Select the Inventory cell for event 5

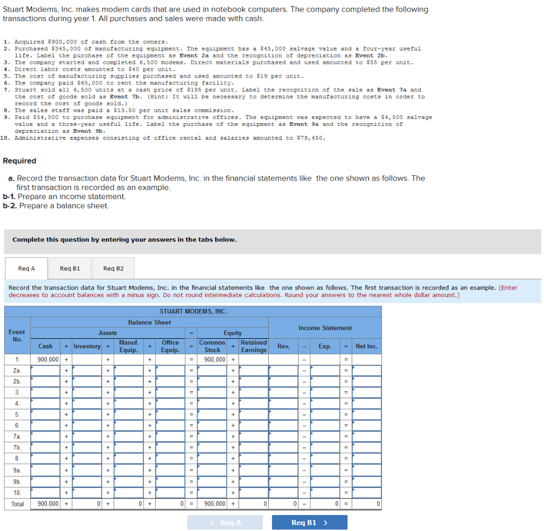tap(87, 415)
